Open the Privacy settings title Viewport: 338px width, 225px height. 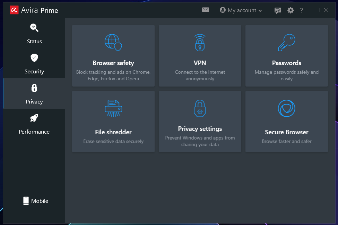(x=200, y=129)
